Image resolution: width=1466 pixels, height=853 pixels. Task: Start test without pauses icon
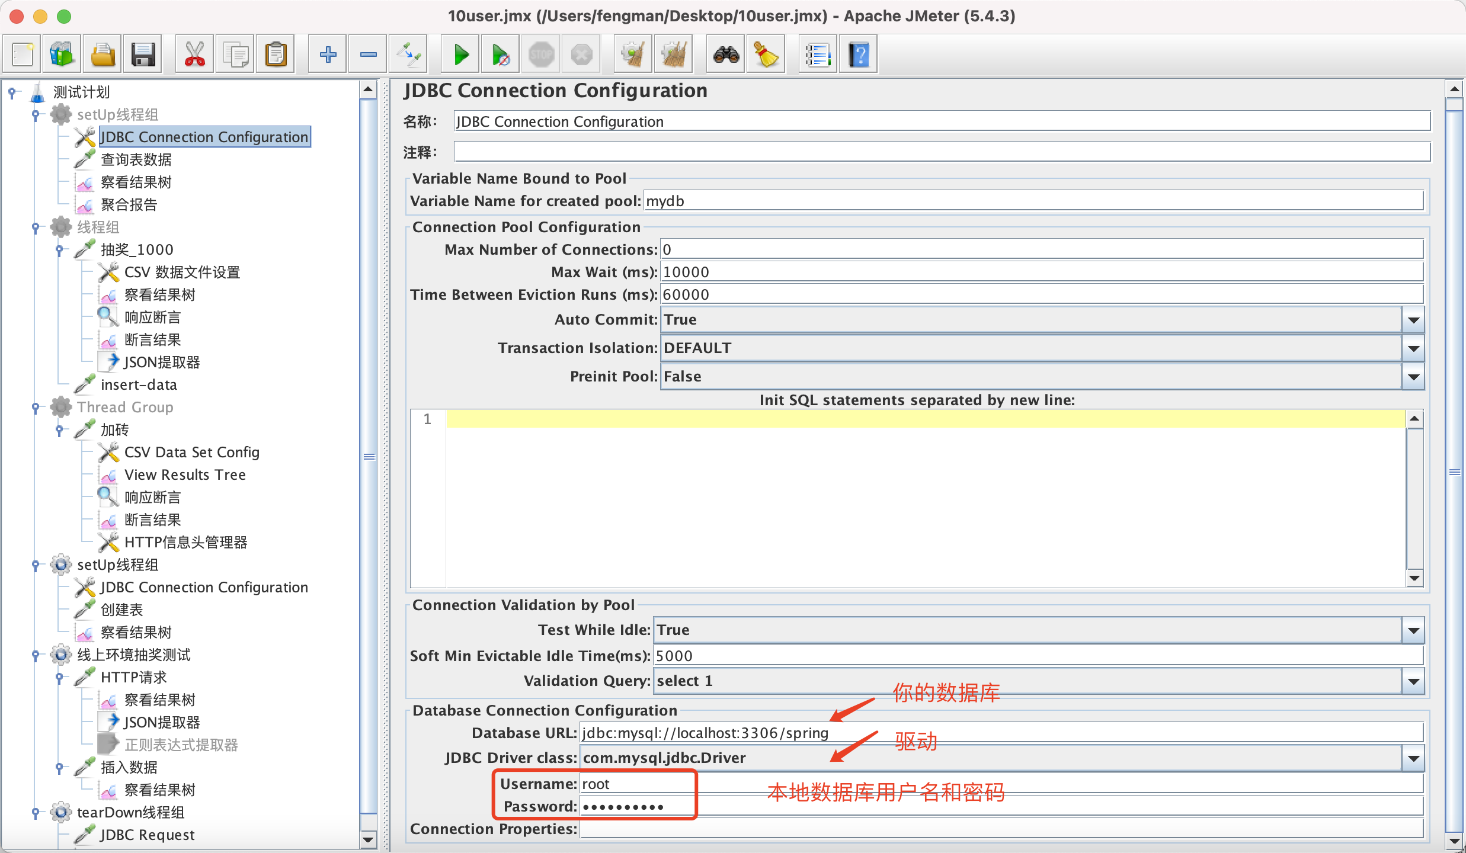coord(501,55)
